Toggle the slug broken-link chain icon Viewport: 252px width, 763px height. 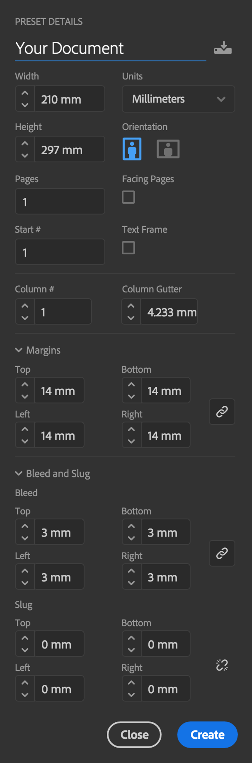pos(222,665)
